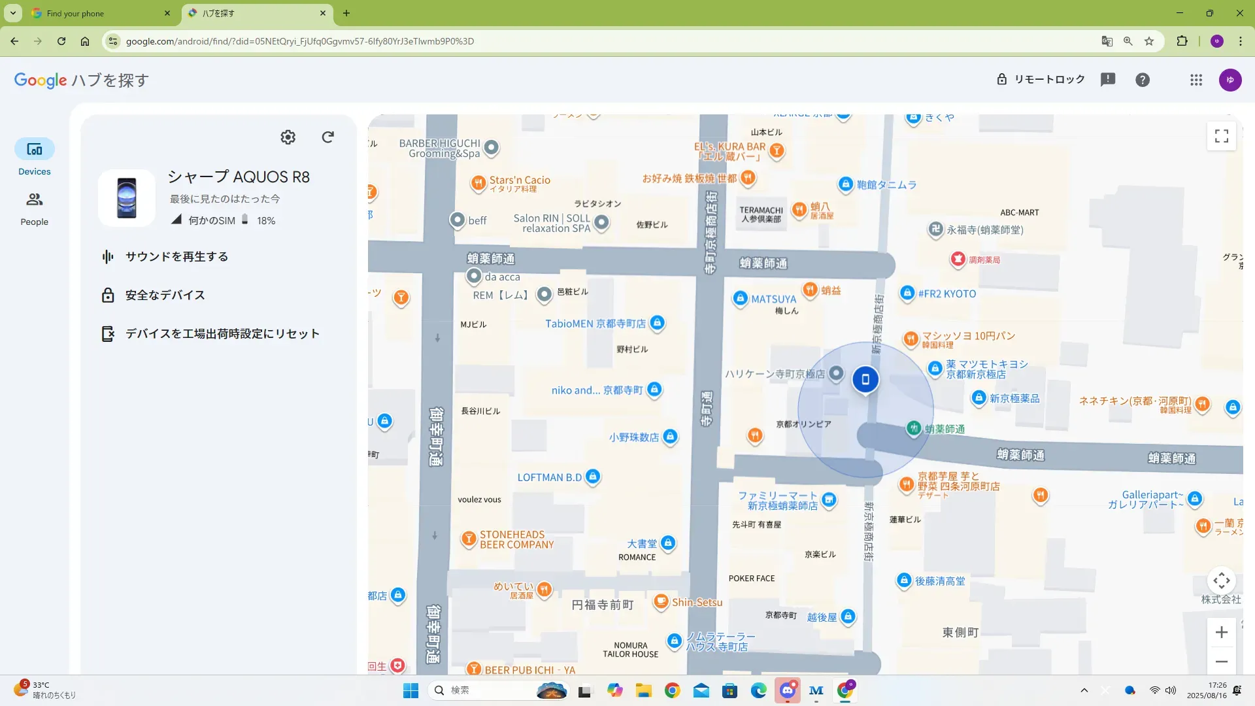Play sound on the device
This screenshot has height=706, width=1255.
click(176, 257)
